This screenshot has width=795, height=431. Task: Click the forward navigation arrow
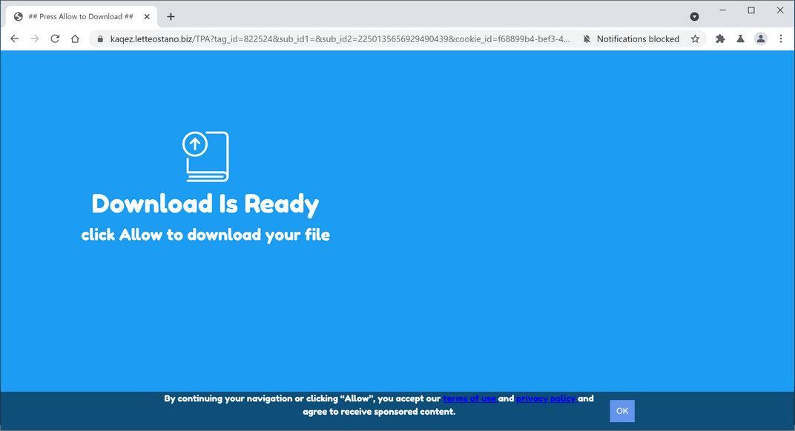point(35,39)
